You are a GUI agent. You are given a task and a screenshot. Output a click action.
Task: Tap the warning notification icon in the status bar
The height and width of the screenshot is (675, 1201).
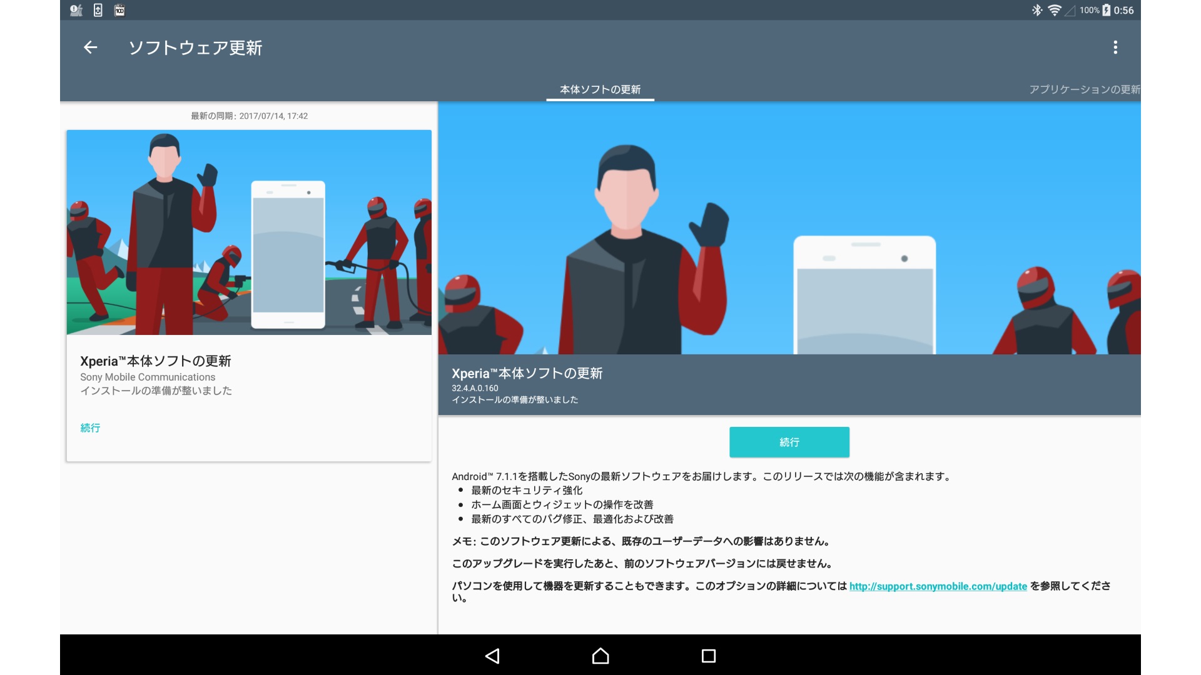coord(76,10)
